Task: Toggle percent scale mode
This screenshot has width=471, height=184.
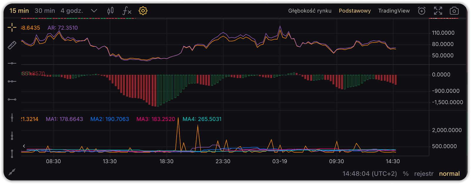Action: [406, 174]
